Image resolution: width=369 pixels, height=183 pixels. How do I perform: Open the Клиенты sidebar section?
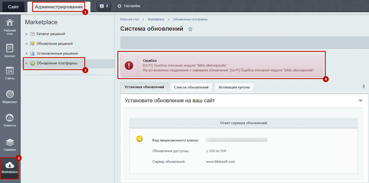pyautogui.click(x=10, y=120)
